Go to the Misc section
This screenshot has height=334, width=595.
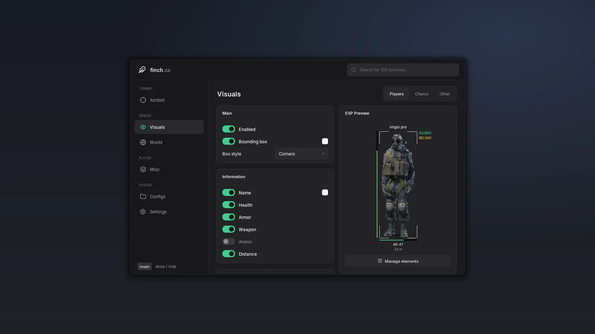[169, 170]
